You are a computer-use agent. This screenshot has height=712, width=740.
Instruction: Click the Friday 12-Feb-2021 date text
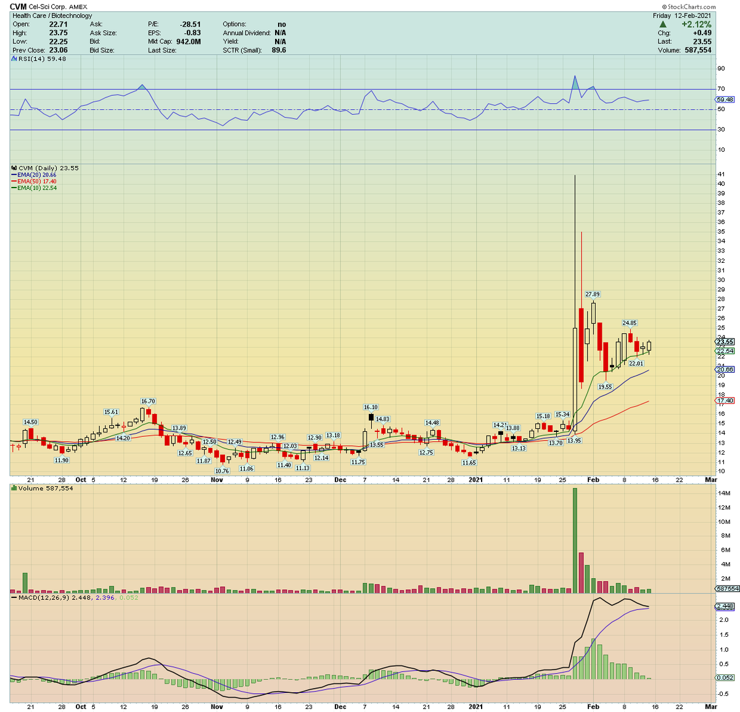[x=683, y=16]
